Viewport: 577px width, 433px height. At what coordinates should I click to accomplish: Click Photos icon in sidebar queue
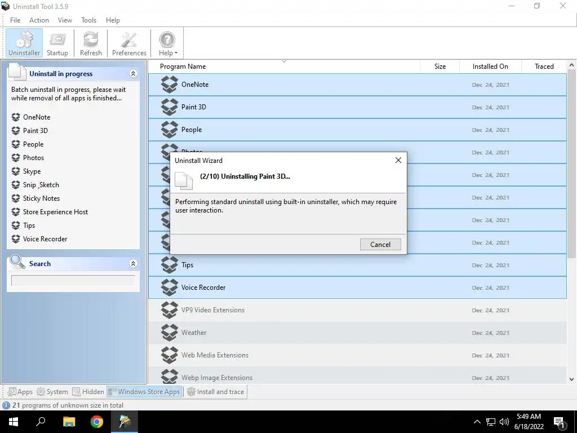(15, 158)
